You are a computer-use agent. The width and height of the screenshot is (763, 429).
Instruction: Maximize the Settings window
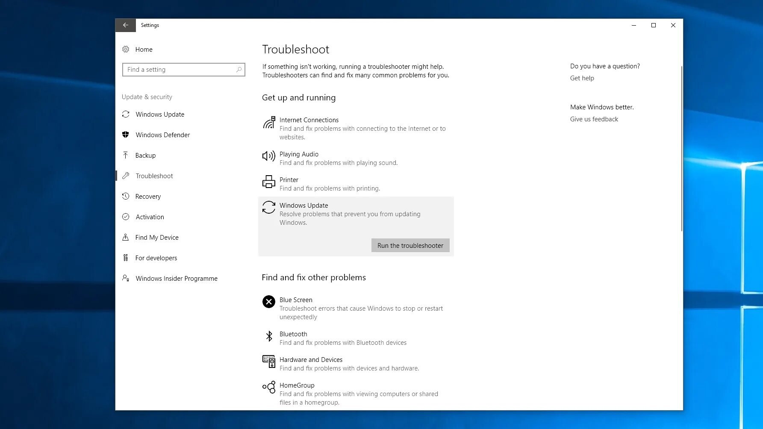[x=654, y=25]
